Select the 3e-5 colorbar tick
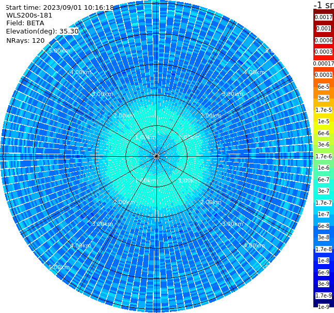The width and height of the screenshot is (334, 313). point(324,98)
